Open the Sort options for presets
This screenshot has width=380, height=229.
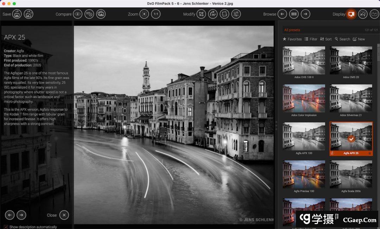click(x=326, y=39)
